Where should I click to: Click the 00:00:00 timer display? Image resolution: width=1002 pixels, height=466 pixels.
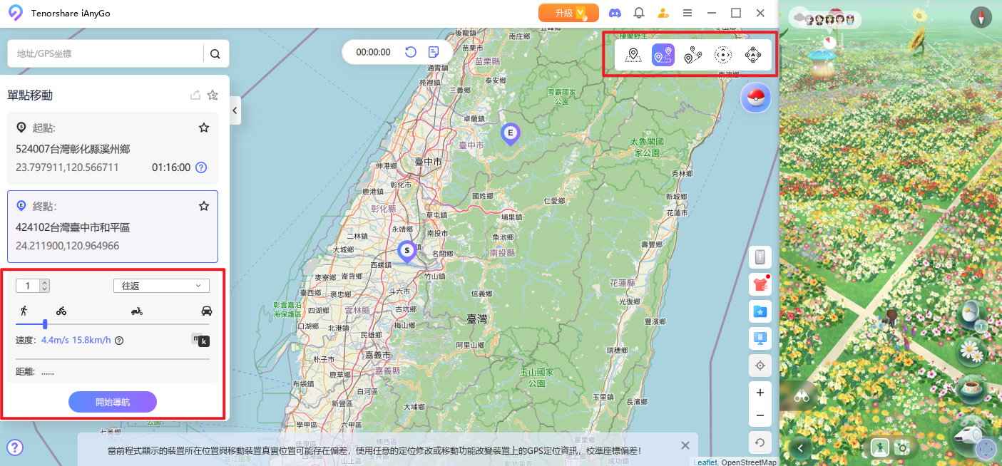click(x=374, y=52)
